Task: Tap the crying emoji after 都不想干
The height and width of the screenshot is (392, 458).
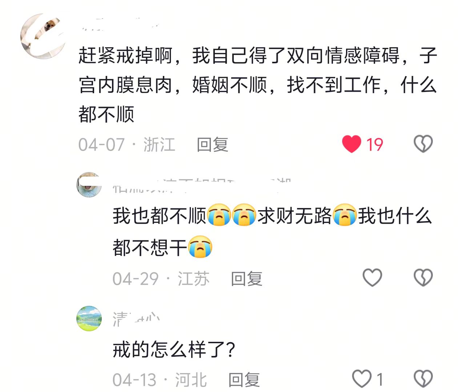Action: click(x=200, y=247)
